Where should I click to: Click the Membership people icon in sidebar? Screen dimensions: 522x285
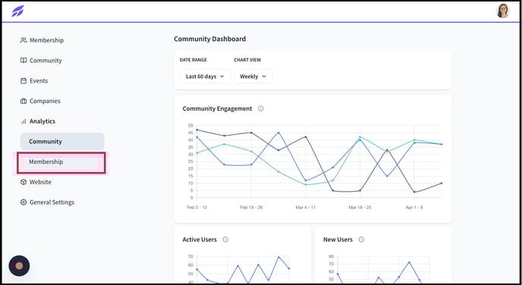tap(24, 40)
